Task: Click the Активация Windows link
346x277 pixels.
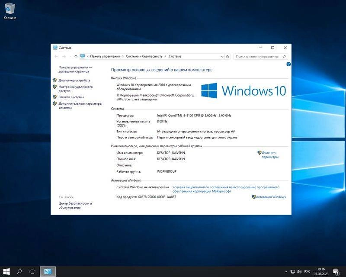Action: [271, 197]
